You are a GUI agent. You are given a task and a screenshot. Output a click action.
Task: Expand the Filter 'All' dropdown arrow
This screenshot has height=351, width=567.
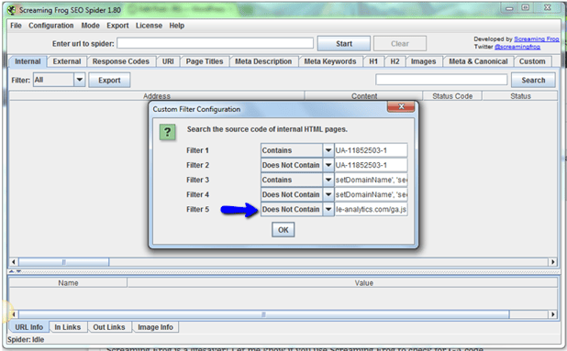(80, 80)
